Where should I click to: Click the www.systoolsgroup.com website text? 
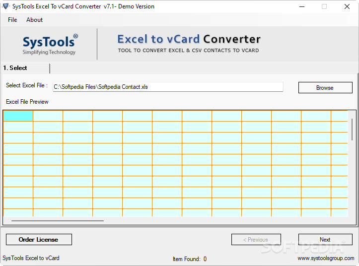click(x=326, y=258)
